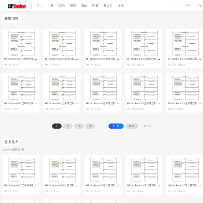Click the 登录 login link
The height and width of the screenshot is (203, 203).
(x=188, y=5)
